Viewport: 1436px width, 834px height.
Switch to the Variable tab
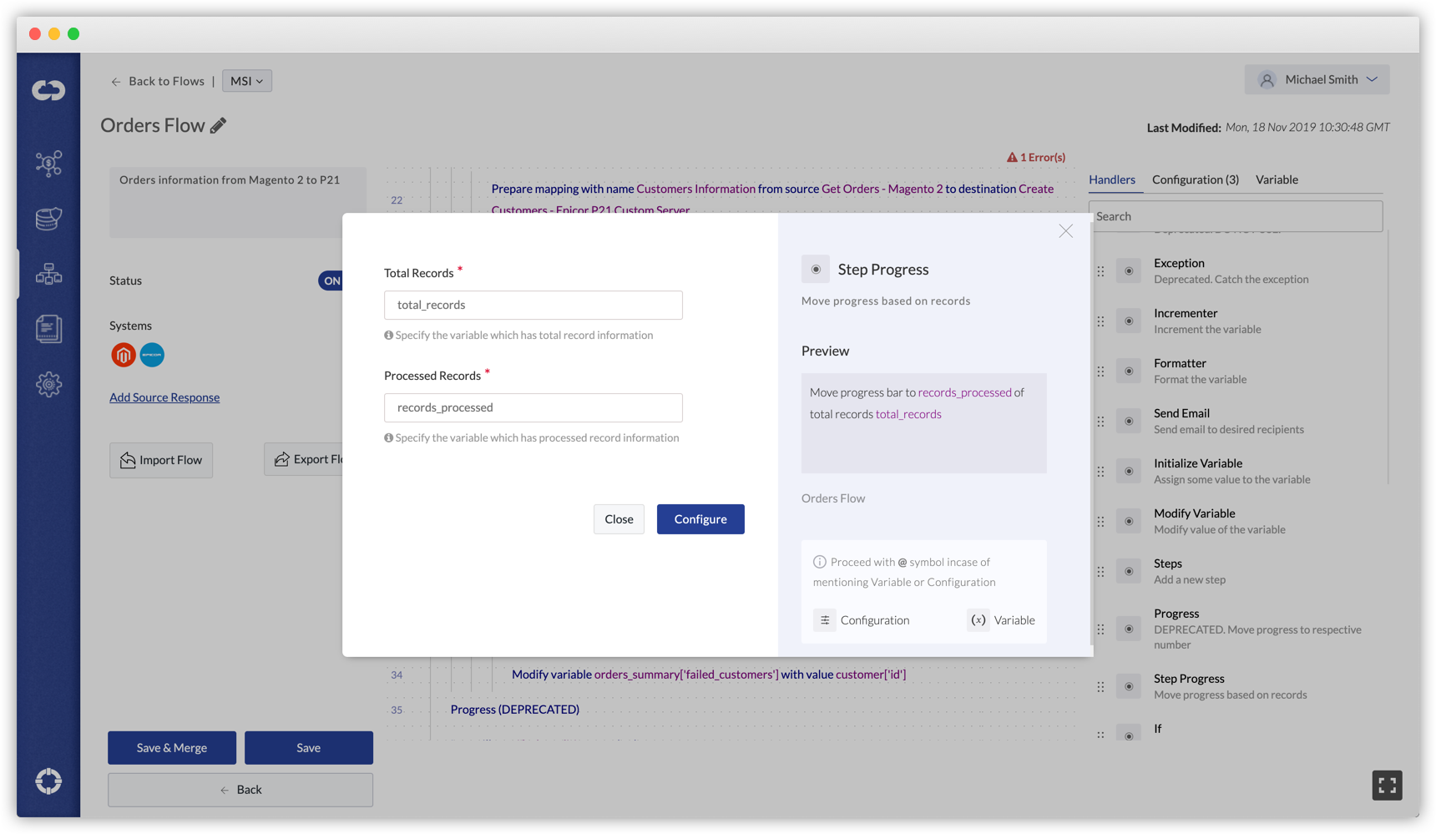1277,179
